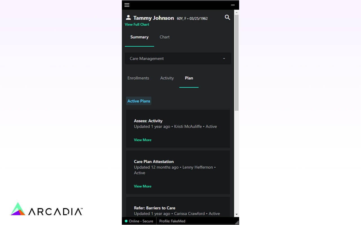Open the Activity tab
This screenshot has width=361, height=225.
tap(167, 78)
